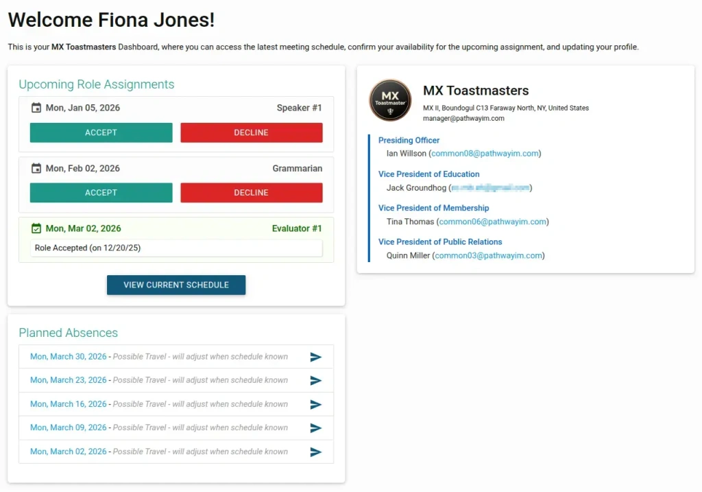The image size is (702, 492).
Task: Email Ian Willson via common08 link
Action: tap(485, 153)
